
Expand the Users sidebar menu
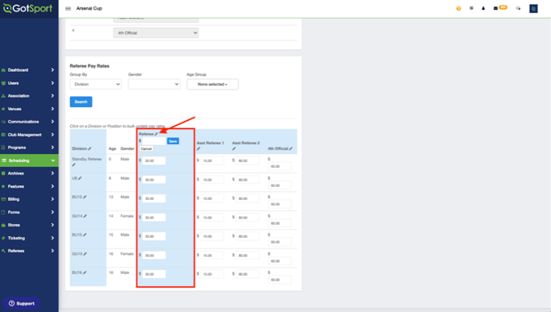pyautogui.click(x=29, y=83)
